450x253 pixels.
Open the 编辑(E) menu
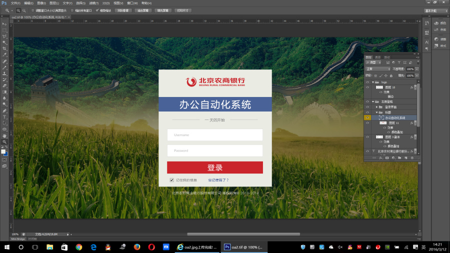[28, 3]
